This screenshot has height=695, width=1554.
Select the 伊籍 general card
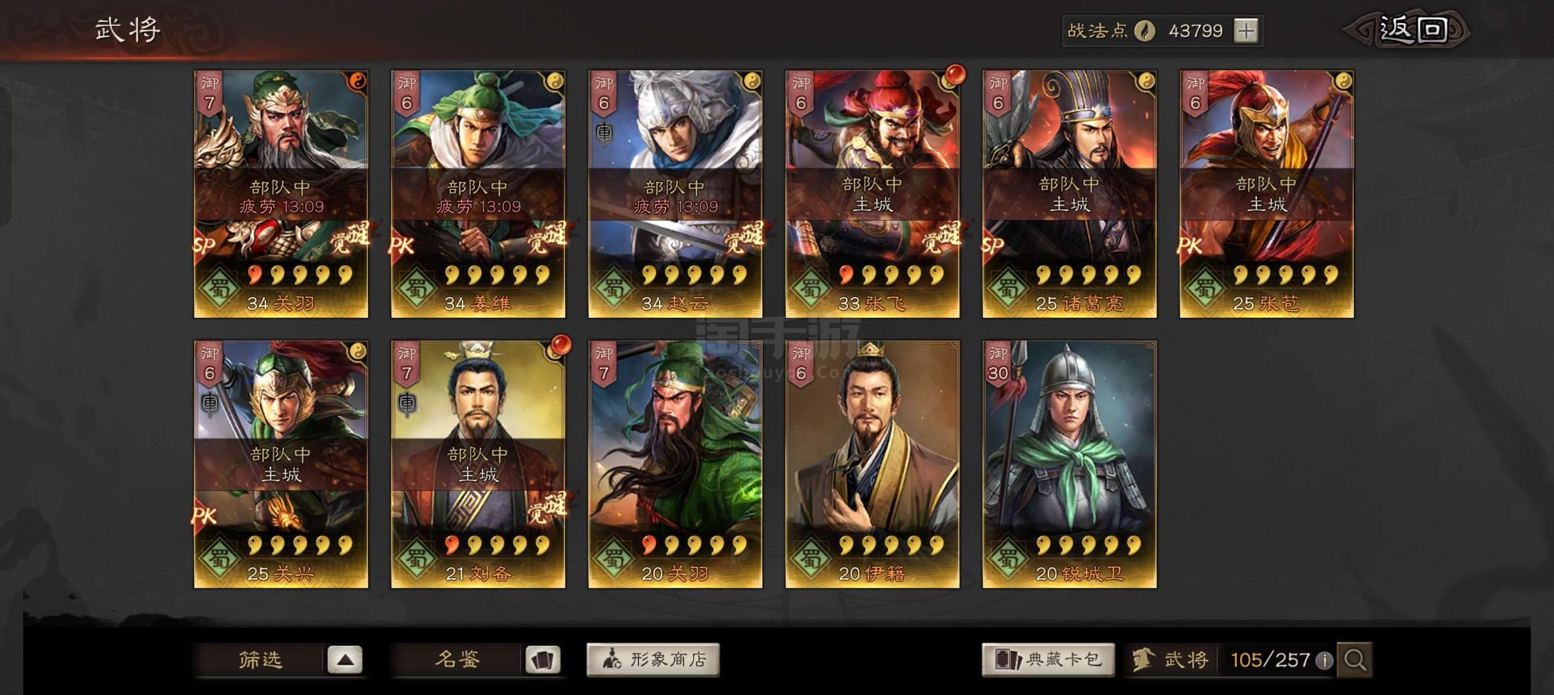[872, 465]
